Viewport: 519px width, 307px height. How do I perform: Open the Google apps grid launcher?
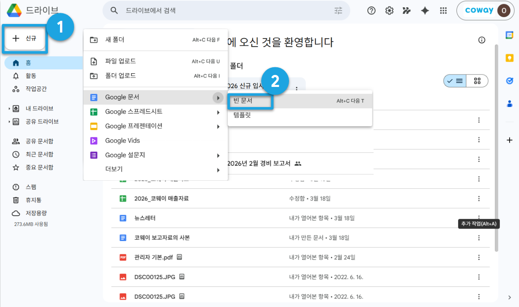[x=444, y=11]
